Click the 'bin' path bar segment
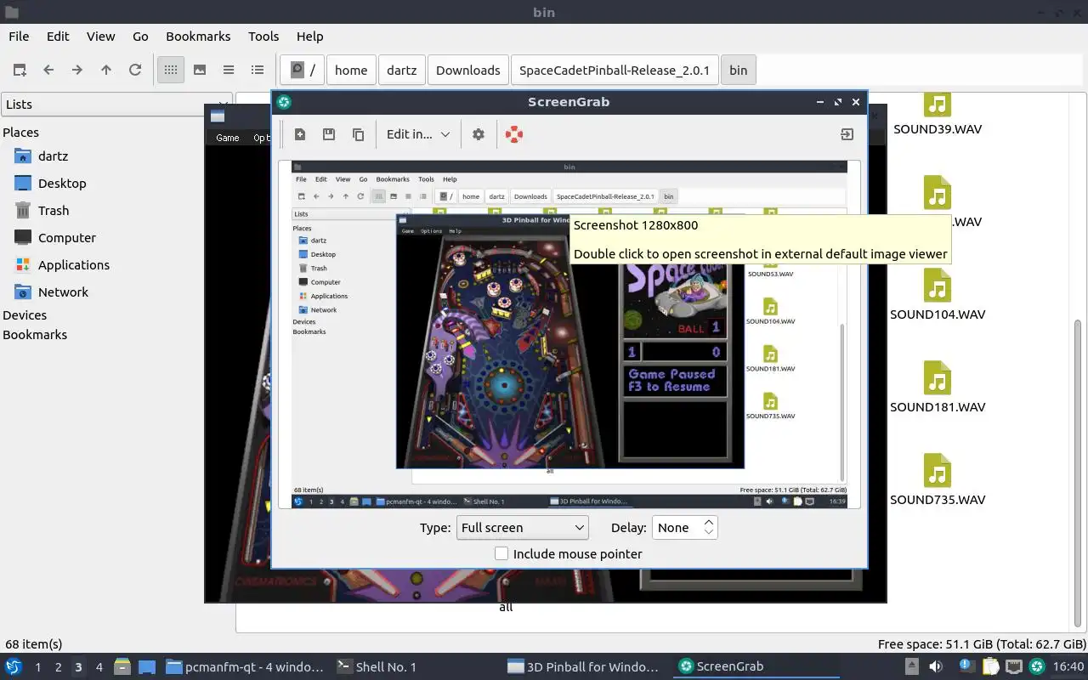 click(739, 70)
